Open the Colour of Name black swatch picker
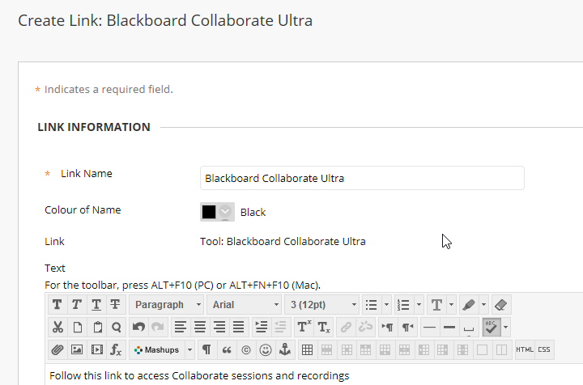Image resolution: width=583 pixels, height=385 pixels. coord(217,212)
